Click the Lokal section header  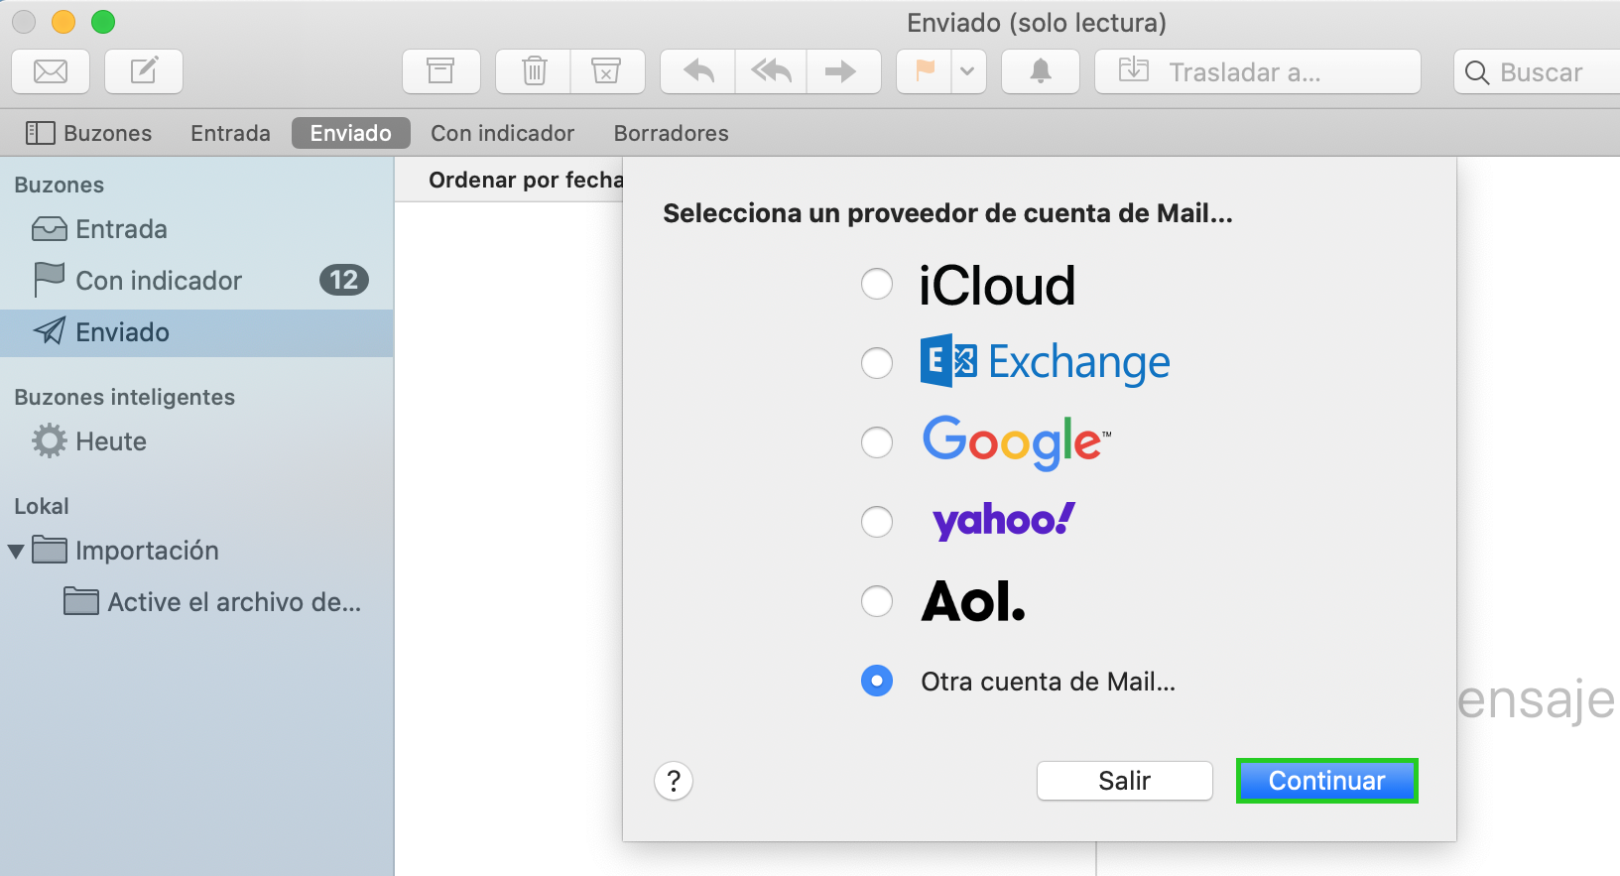coord(42,506)
